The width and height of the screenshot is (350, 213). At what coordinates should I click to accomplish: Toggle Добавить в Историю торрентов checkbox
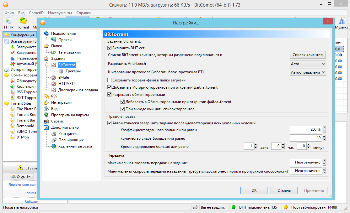tap(109, 87)
